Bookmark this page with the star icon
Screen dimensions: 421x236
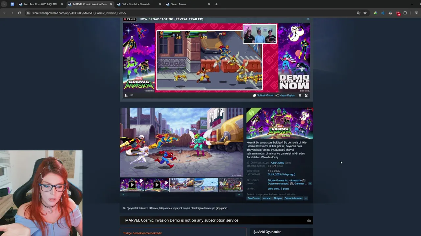point(365,13)
